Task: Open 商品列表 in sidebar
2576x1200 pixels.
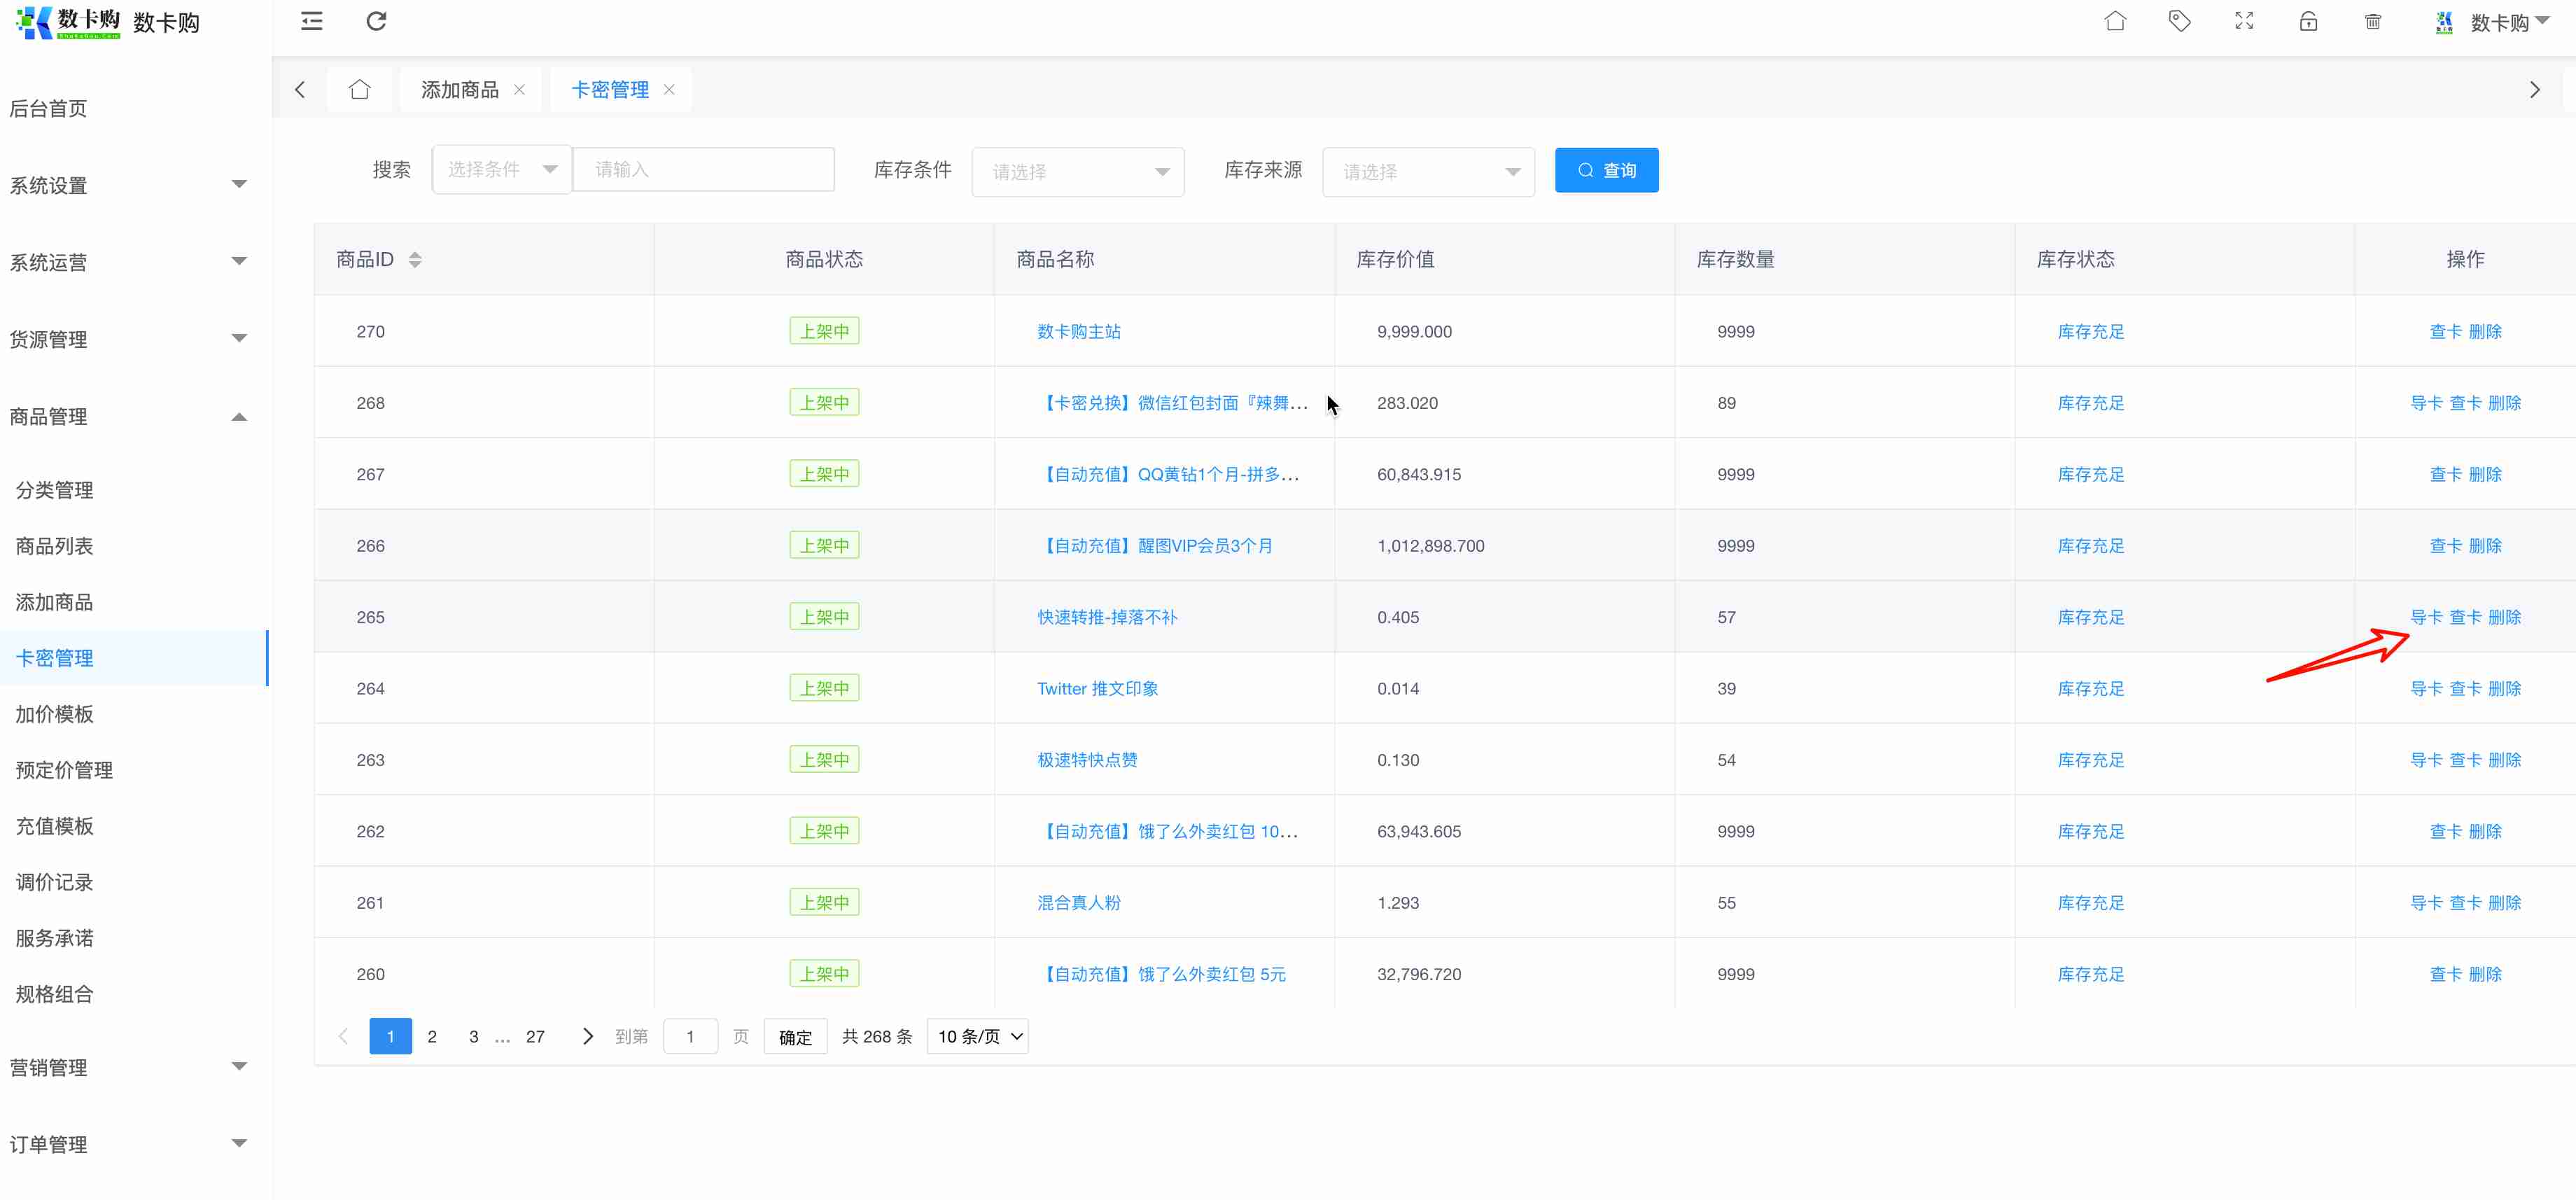Action: pyautogui.click(x=55, y=546)
